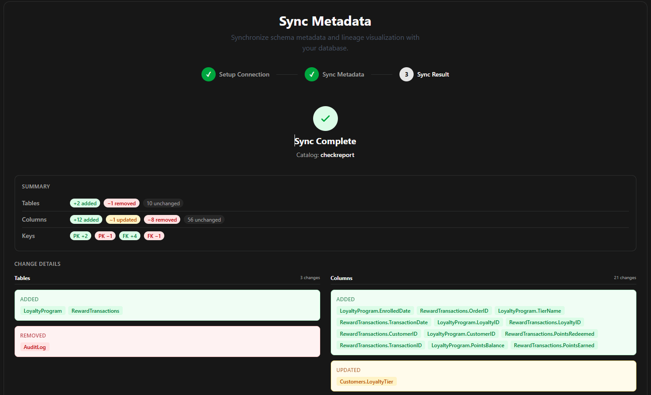Select the Sync Result step label
651x395 pixels.
(433, 74)
